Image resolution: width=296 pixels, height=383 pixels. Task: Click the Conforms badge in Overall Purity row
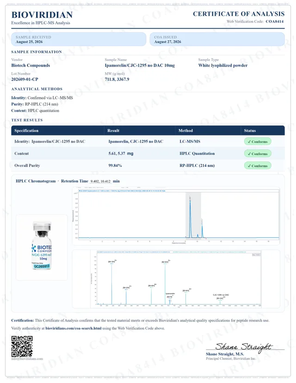258,166
